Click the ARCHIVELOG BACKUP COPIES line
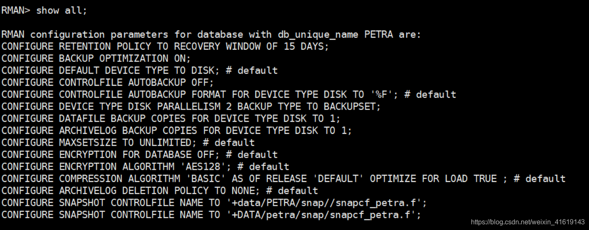Screen dimensions: 589x230 click(x=177, y=130)
